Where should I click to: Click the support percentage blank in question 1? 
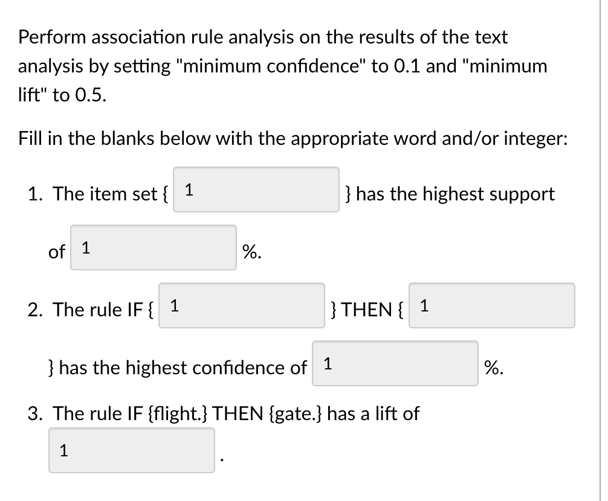pyautogui.click(x=154, y=247)
